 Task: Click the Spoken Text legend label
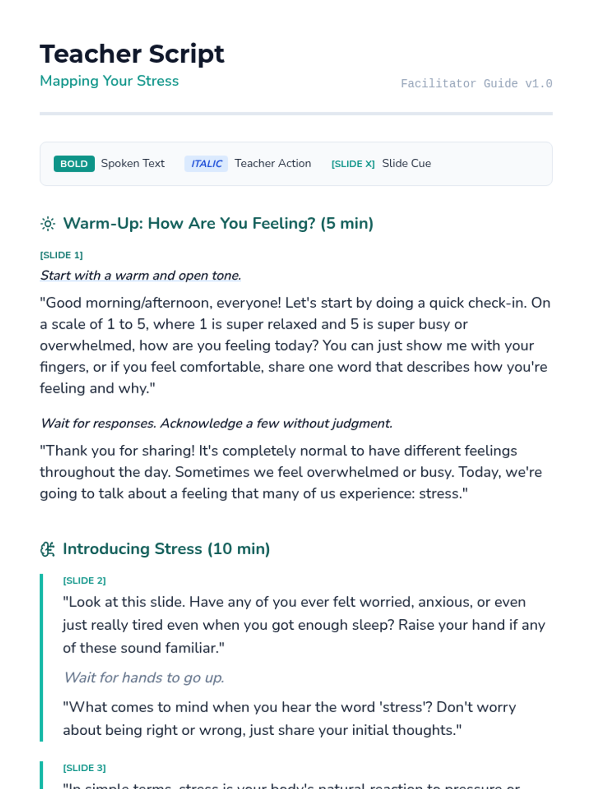point(133,163)
